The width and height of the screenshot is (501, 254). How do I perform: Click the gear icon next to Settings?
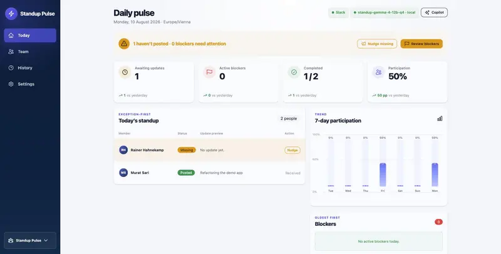(11, 84)
